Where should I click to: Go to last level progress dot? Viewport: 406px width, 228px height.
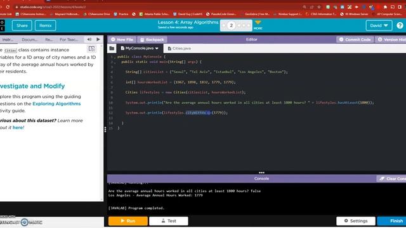coord(249,25)
